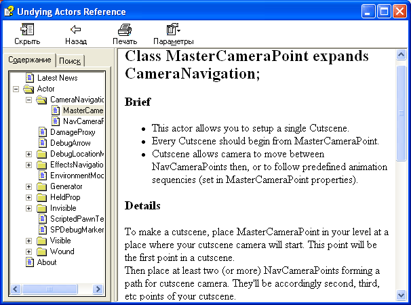
Task: Open the Latest News topic
Action: tap(58, 78)
